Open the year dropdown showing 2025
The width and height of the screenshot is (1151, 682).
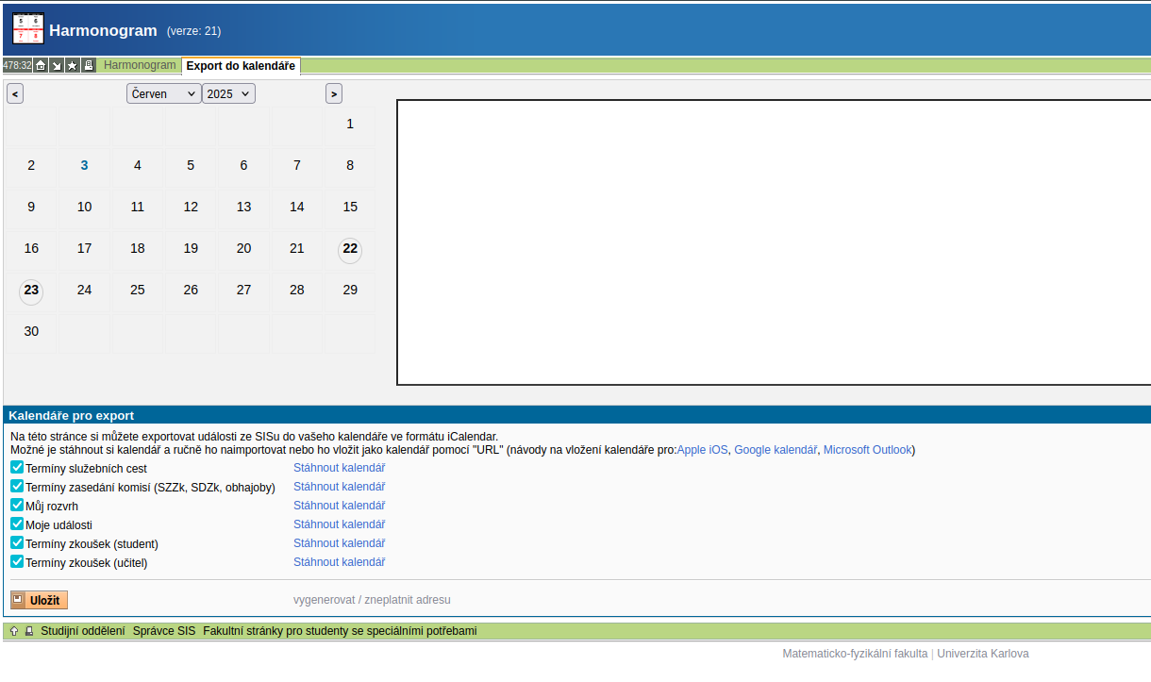pos(228,93)
